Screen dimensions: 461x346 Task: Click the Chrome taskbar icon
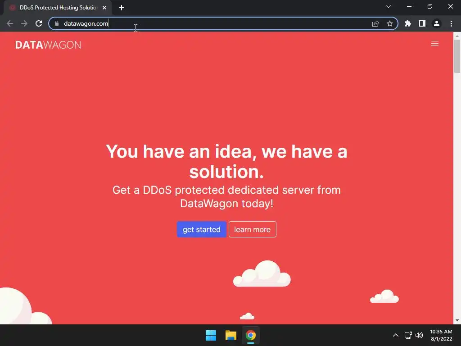[x=250, y=335]
